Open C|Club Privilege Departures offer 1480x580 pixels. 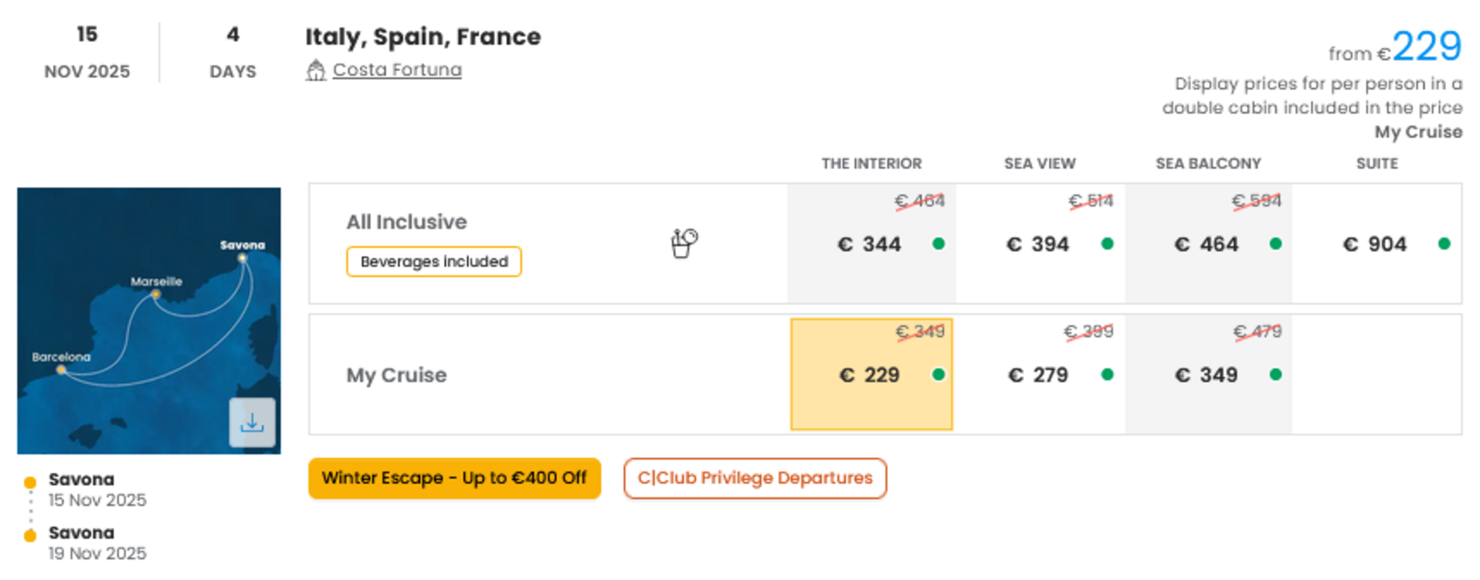755,478
